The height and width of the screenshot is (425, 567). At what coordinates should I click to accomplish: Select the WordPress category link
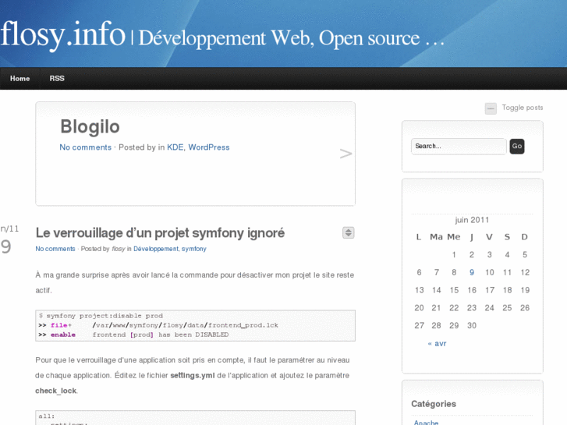pyautogui.click(x=209, y=147)
